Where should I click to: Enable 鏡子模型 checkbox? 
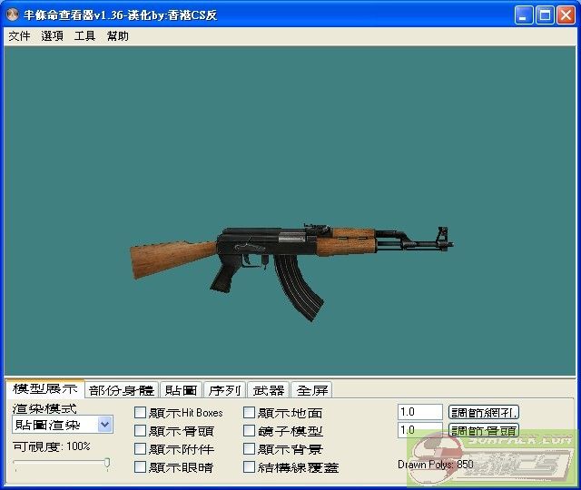coord(250,431)
